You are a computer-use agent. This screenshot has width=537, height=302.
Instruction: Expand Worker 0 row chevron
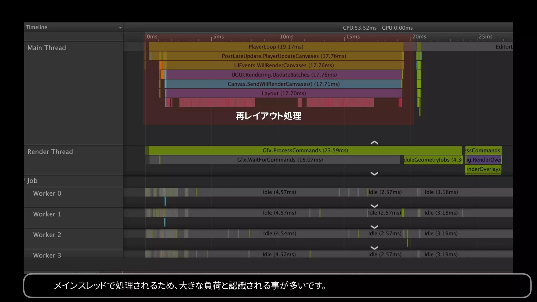374,206
